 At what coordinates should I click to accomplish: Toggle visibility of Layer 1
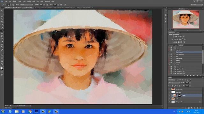(x=169, y=98)
